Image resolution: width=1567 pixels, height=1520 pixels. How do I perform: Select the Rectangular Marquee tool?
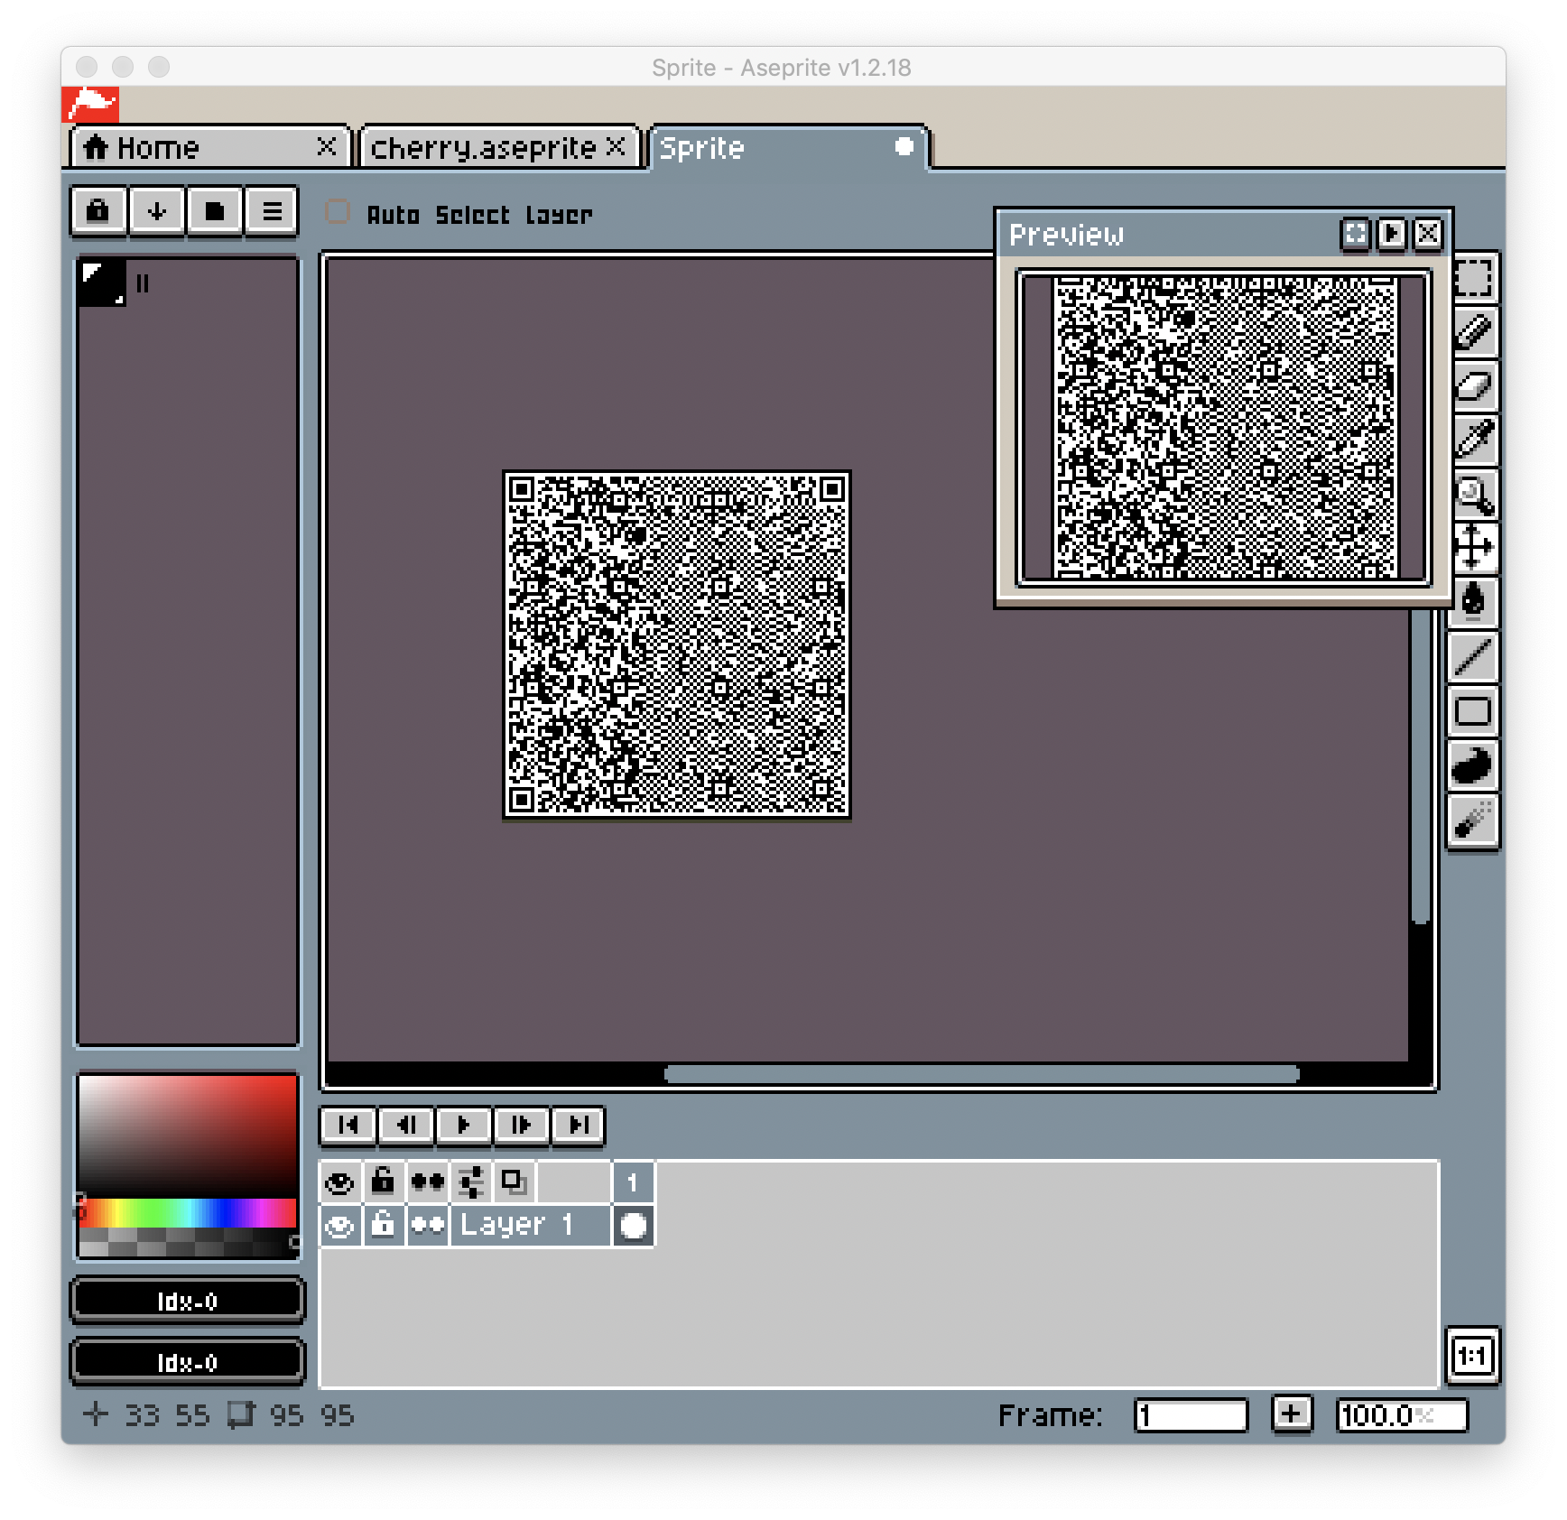click(x=1474, y=278)
